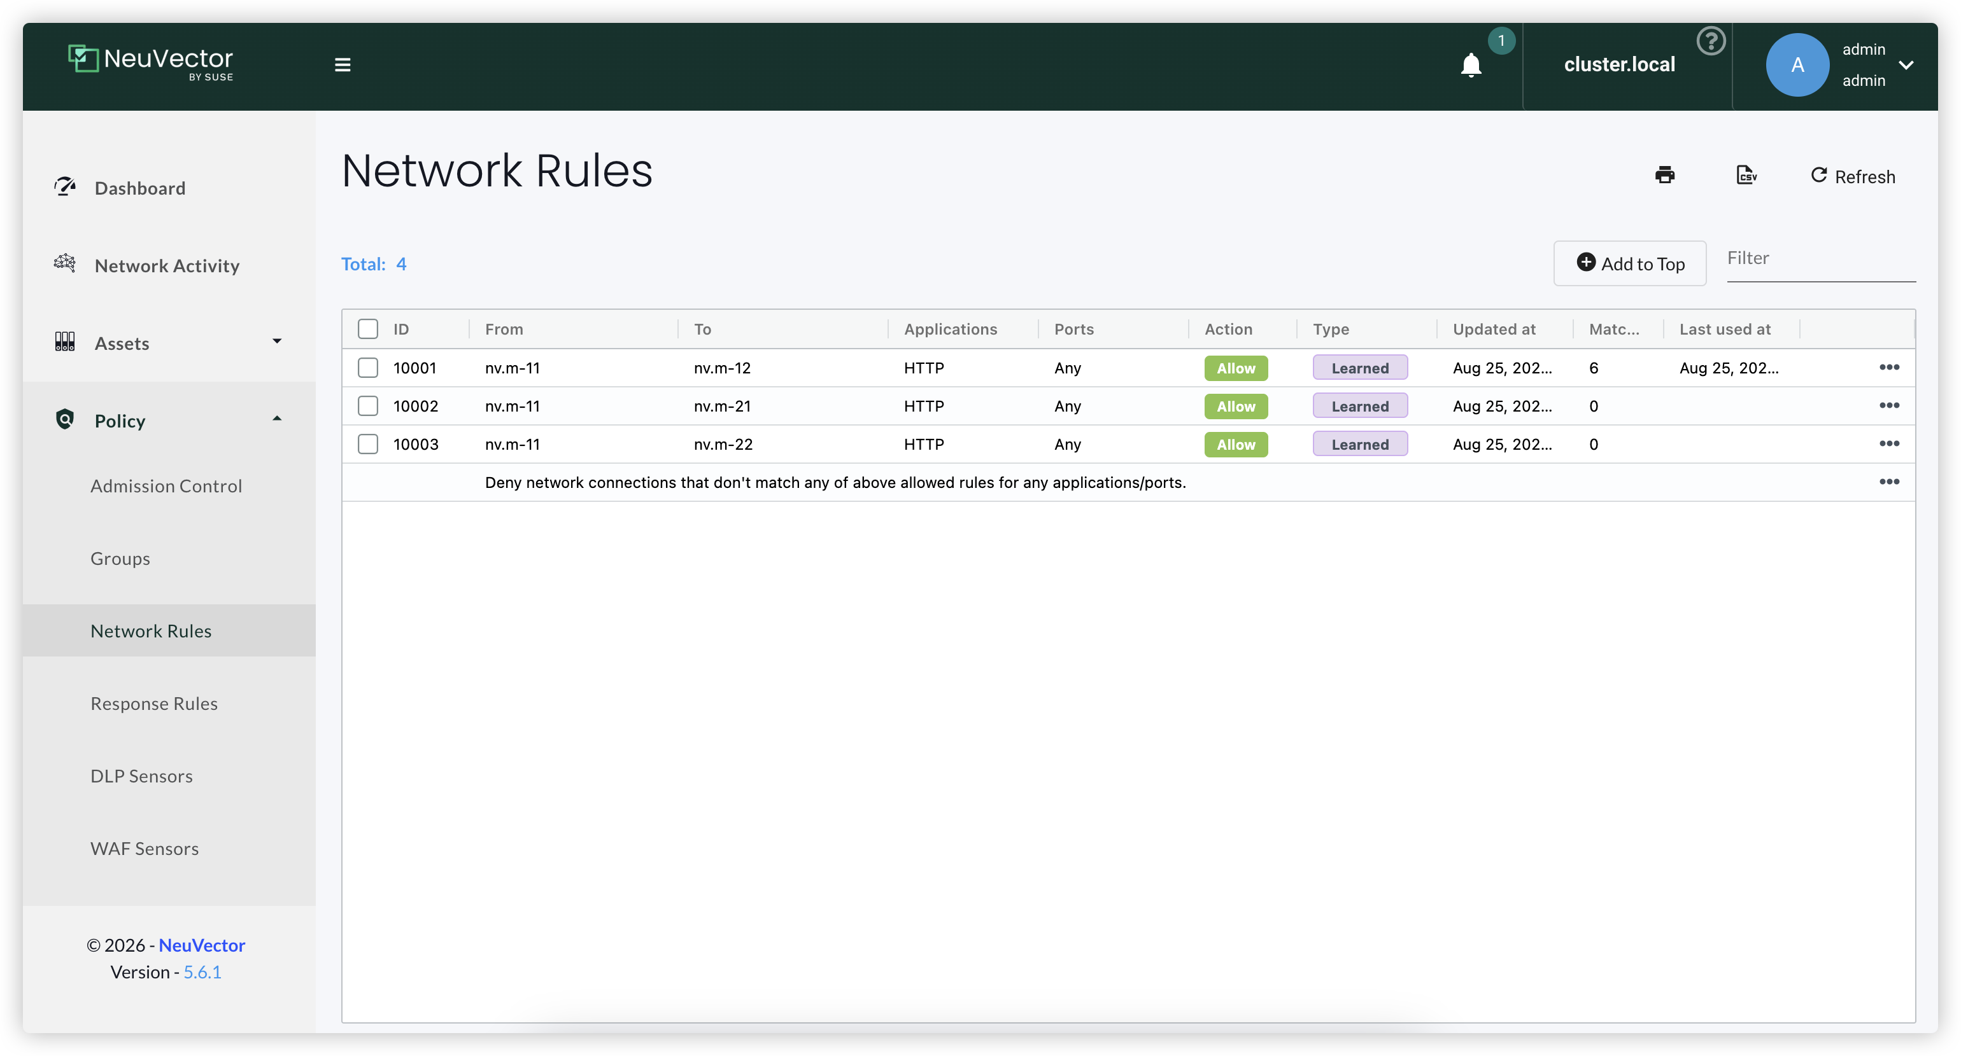This screenshot has width=1961, height=1056.
Task: Click destination nv.m-22 in rule 10003
Action: click(x=723, y=444)
